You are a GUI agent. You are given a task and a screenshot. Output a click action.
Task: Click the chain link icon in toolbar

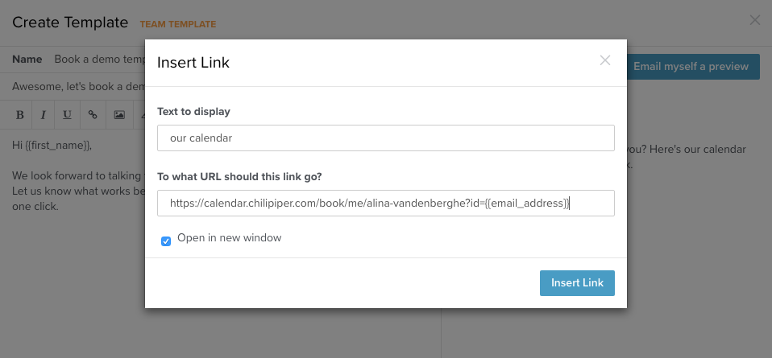click(93, 115)
